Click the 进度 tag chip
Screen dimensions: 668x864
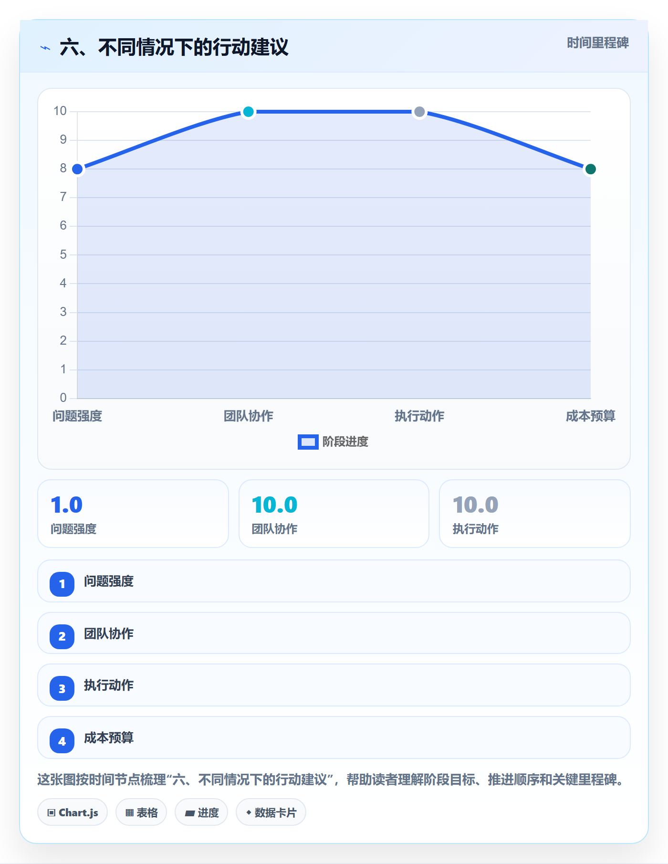[201, 812]
